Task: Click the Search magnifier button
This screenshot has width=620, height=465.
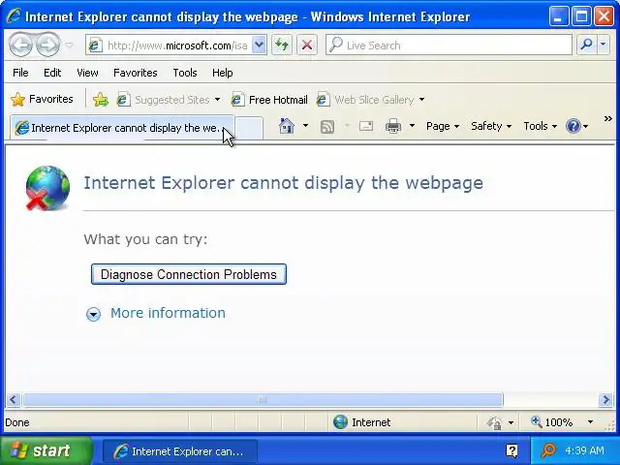Action: tap(587, 45)
